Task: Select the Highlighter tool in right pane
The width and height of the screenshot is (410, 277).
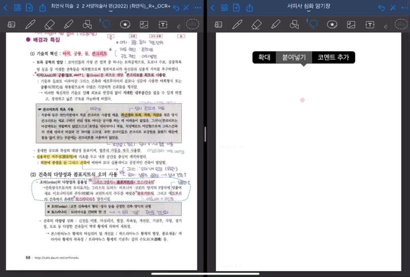Action: (275, 24)
